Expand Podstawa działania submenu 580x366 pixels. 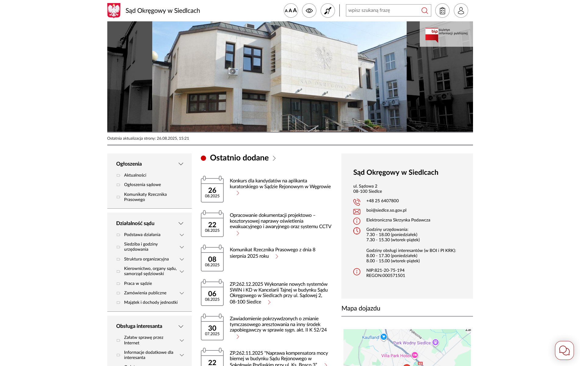click(182, 235)
